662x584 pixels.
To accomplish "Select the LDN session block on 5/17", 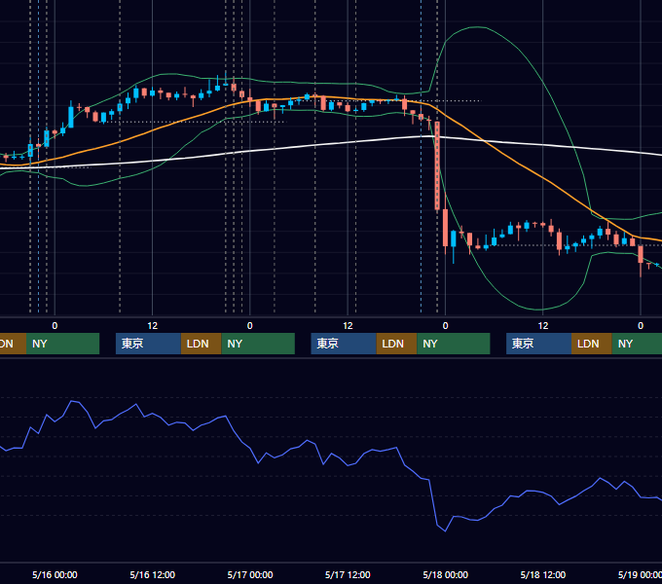I will coord(396,344).
